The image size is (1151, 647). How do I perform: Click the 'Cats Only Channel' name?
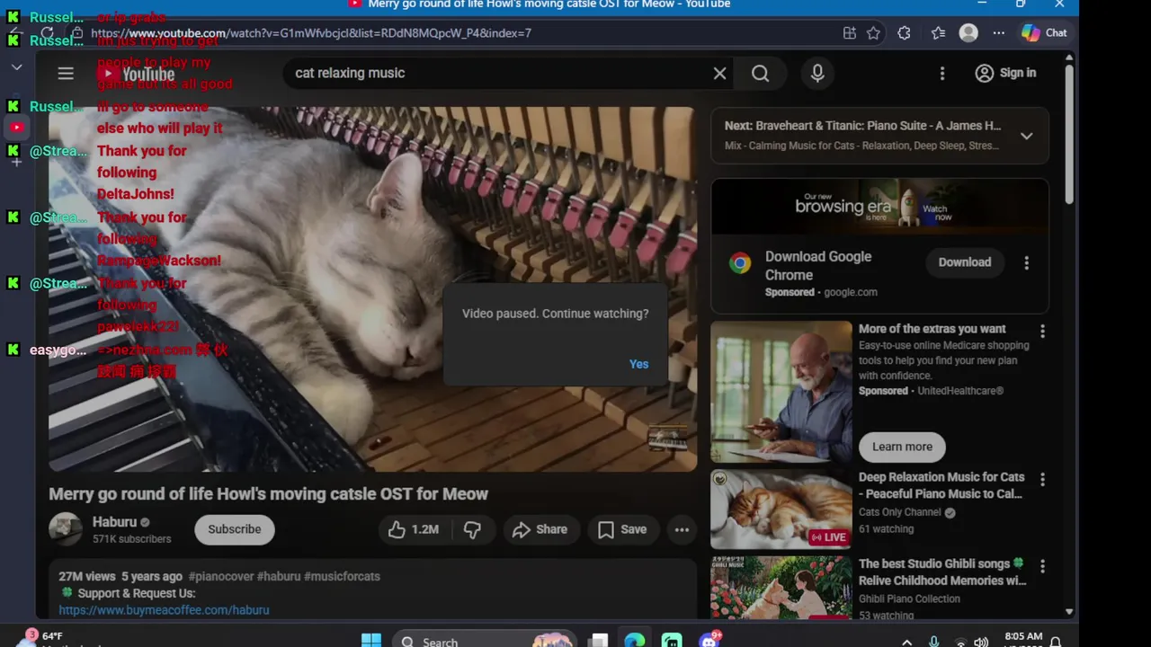[x=899, y=512]
